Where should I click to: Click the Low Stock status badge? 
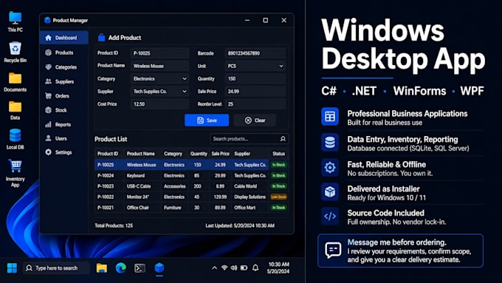278,197
